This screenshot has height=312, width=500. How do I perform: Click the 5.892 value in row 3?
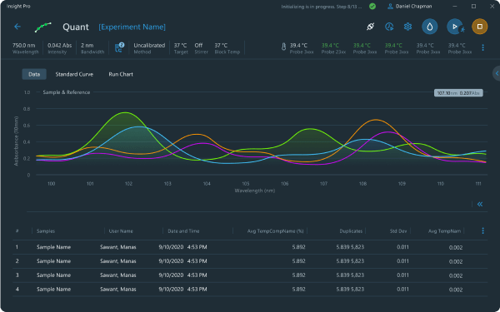pyautogui.click(x=299, y=275)
